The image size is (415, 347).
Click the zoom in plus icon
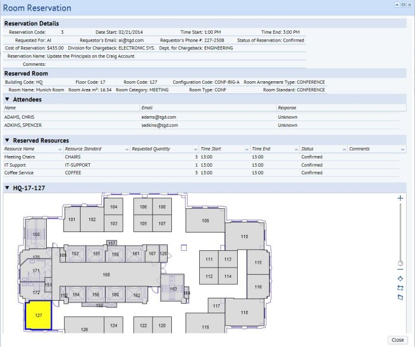(x=401, y=198)
